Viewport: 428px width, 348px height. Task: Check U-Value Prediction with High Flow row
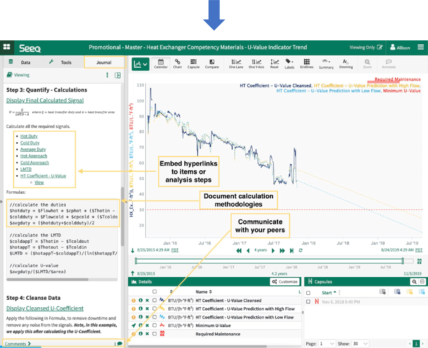click(155, 308)
